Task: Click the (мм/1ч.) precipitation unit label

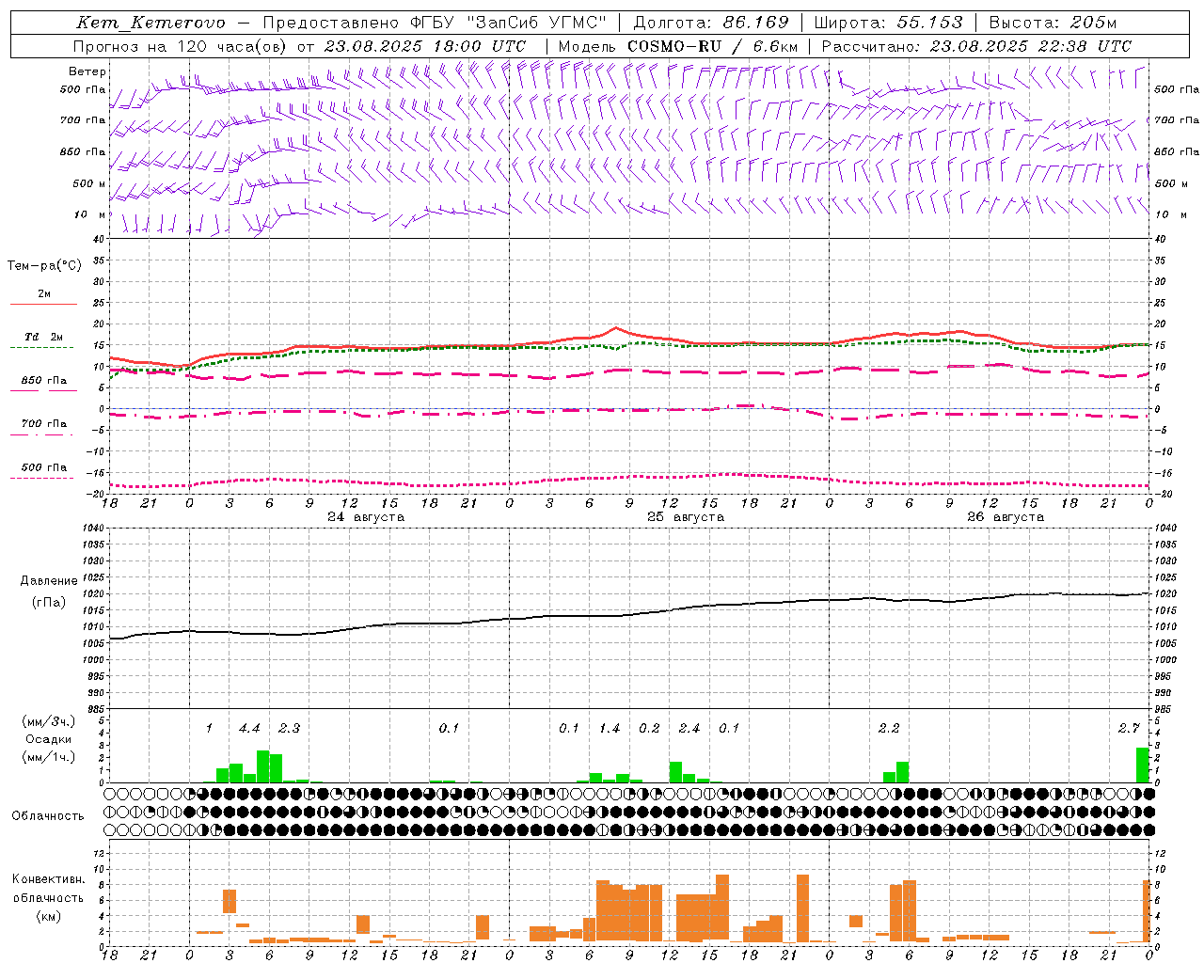Action: (x=49, y=757)
